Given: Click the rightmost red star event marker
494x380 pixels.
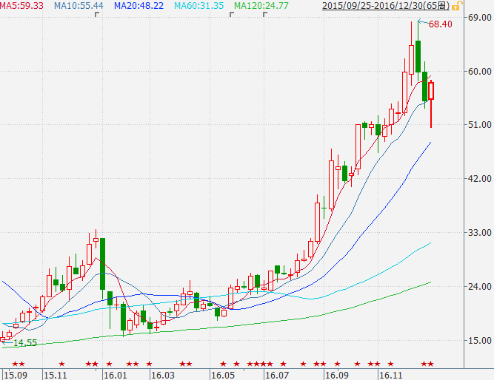Looking at the screenshot, I should (x=431, y=364).
